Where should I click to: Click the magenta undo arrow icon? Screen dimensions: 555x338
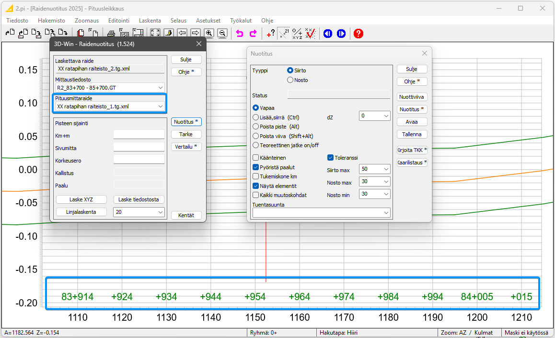(x=240, y=33)
